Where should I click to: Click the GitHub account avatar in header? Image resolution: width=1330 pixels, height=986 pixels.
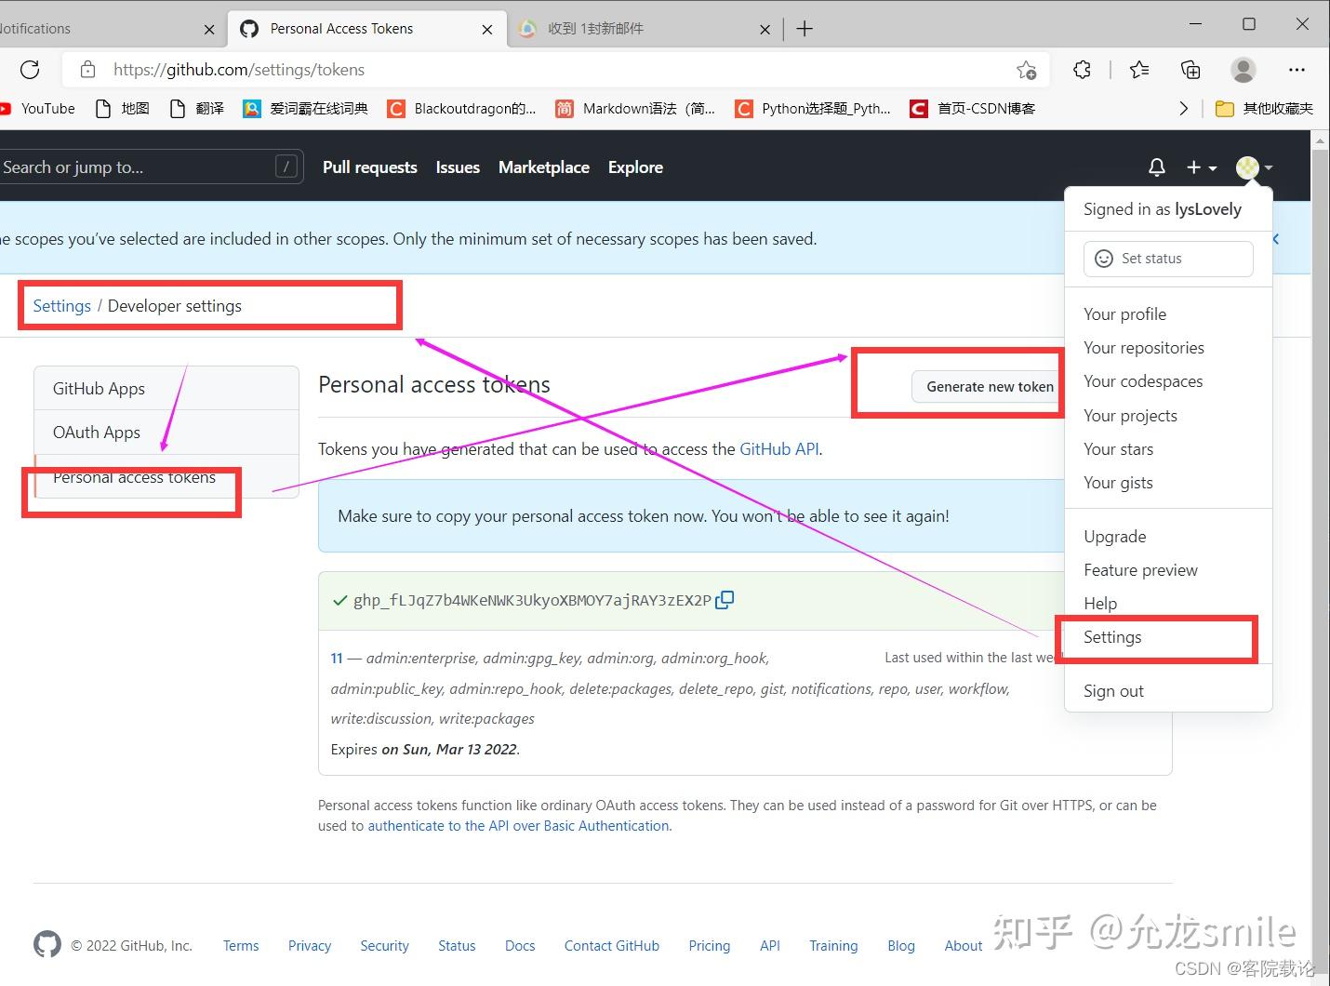point(1247,167)
